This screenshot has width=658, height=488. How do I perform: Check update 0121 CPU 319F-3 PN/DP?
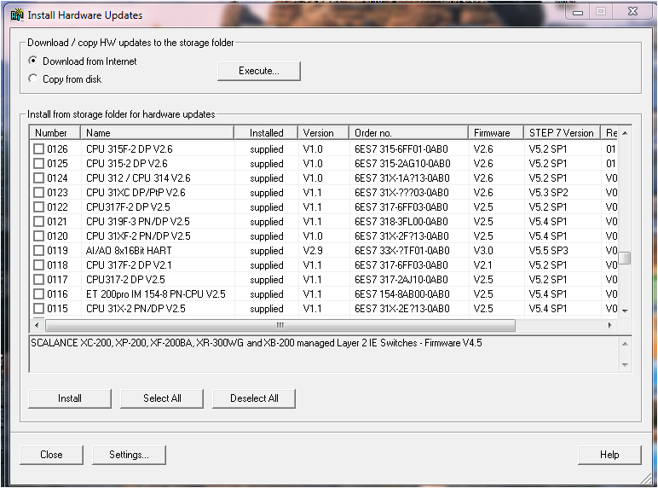click(x=38, y=221)
